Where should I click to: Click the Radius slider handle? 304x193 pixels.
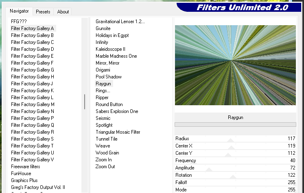230,140
